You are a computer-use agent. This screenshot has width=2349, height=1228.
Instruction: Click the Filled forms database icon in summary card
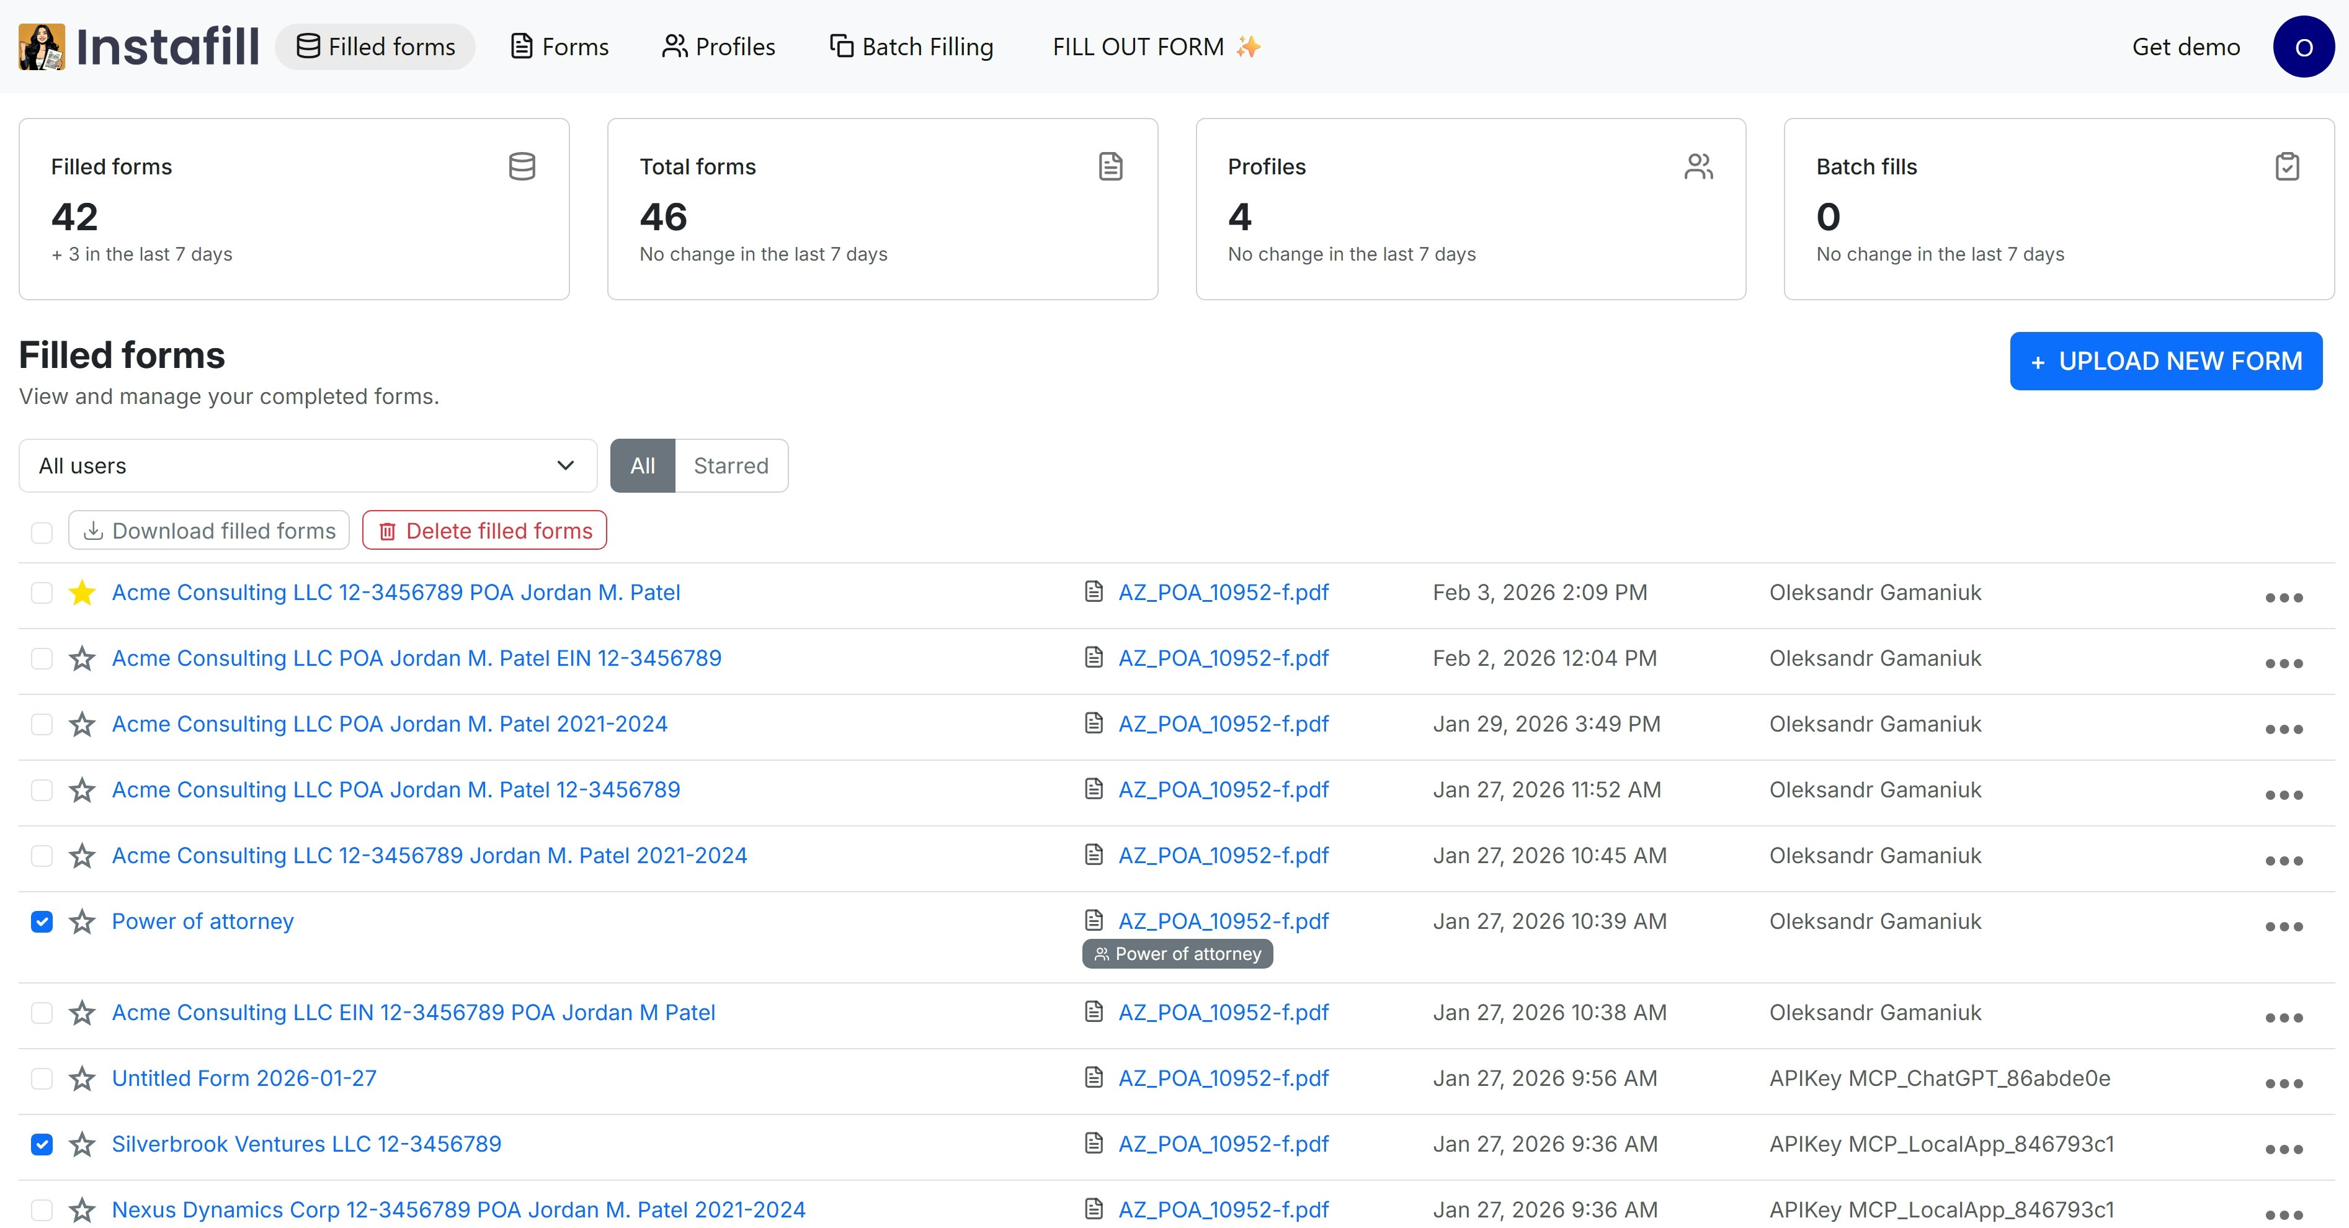pos(522,166)
